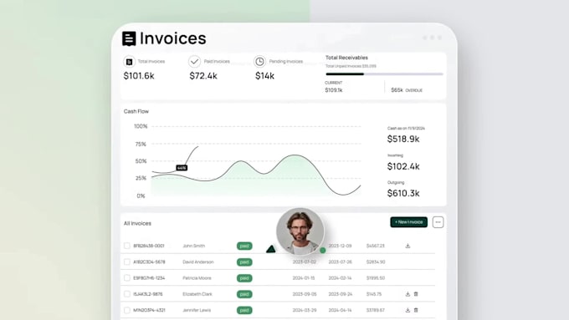Click the paid badge for Patricia Moore
The height and width of the screenshot is (320, 569).
click(x=244, y=278)
